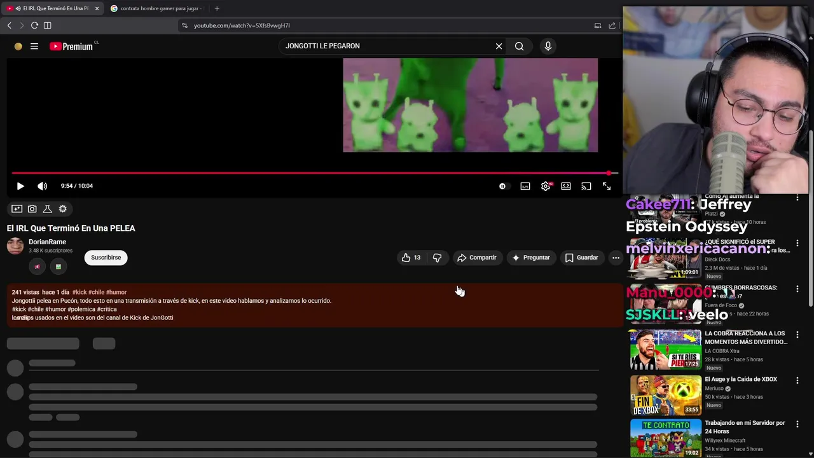Click the Compartir button
Image resolution: width=814 pixels, height=458 pixels.
[x=477, y=258]
